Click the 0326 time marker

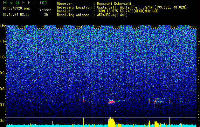[116, 27]
